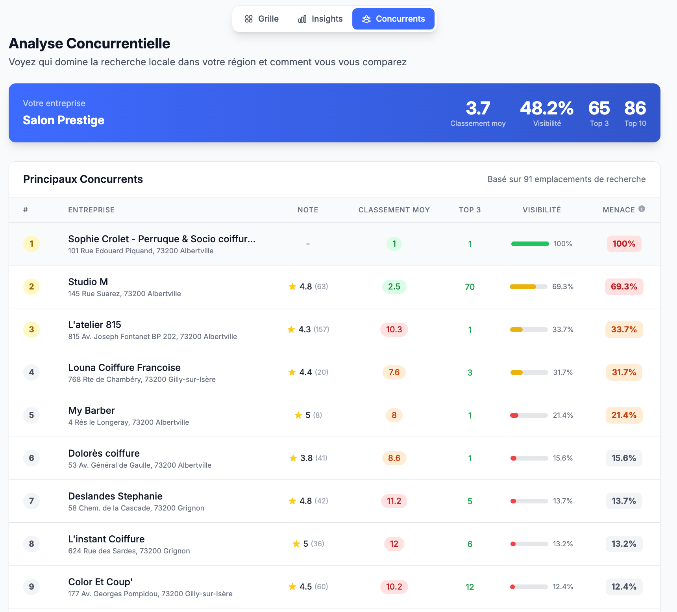Viewport: 677px width, 612px height.
Task: Click the grid icon in Grille tab
Action: 249,19
